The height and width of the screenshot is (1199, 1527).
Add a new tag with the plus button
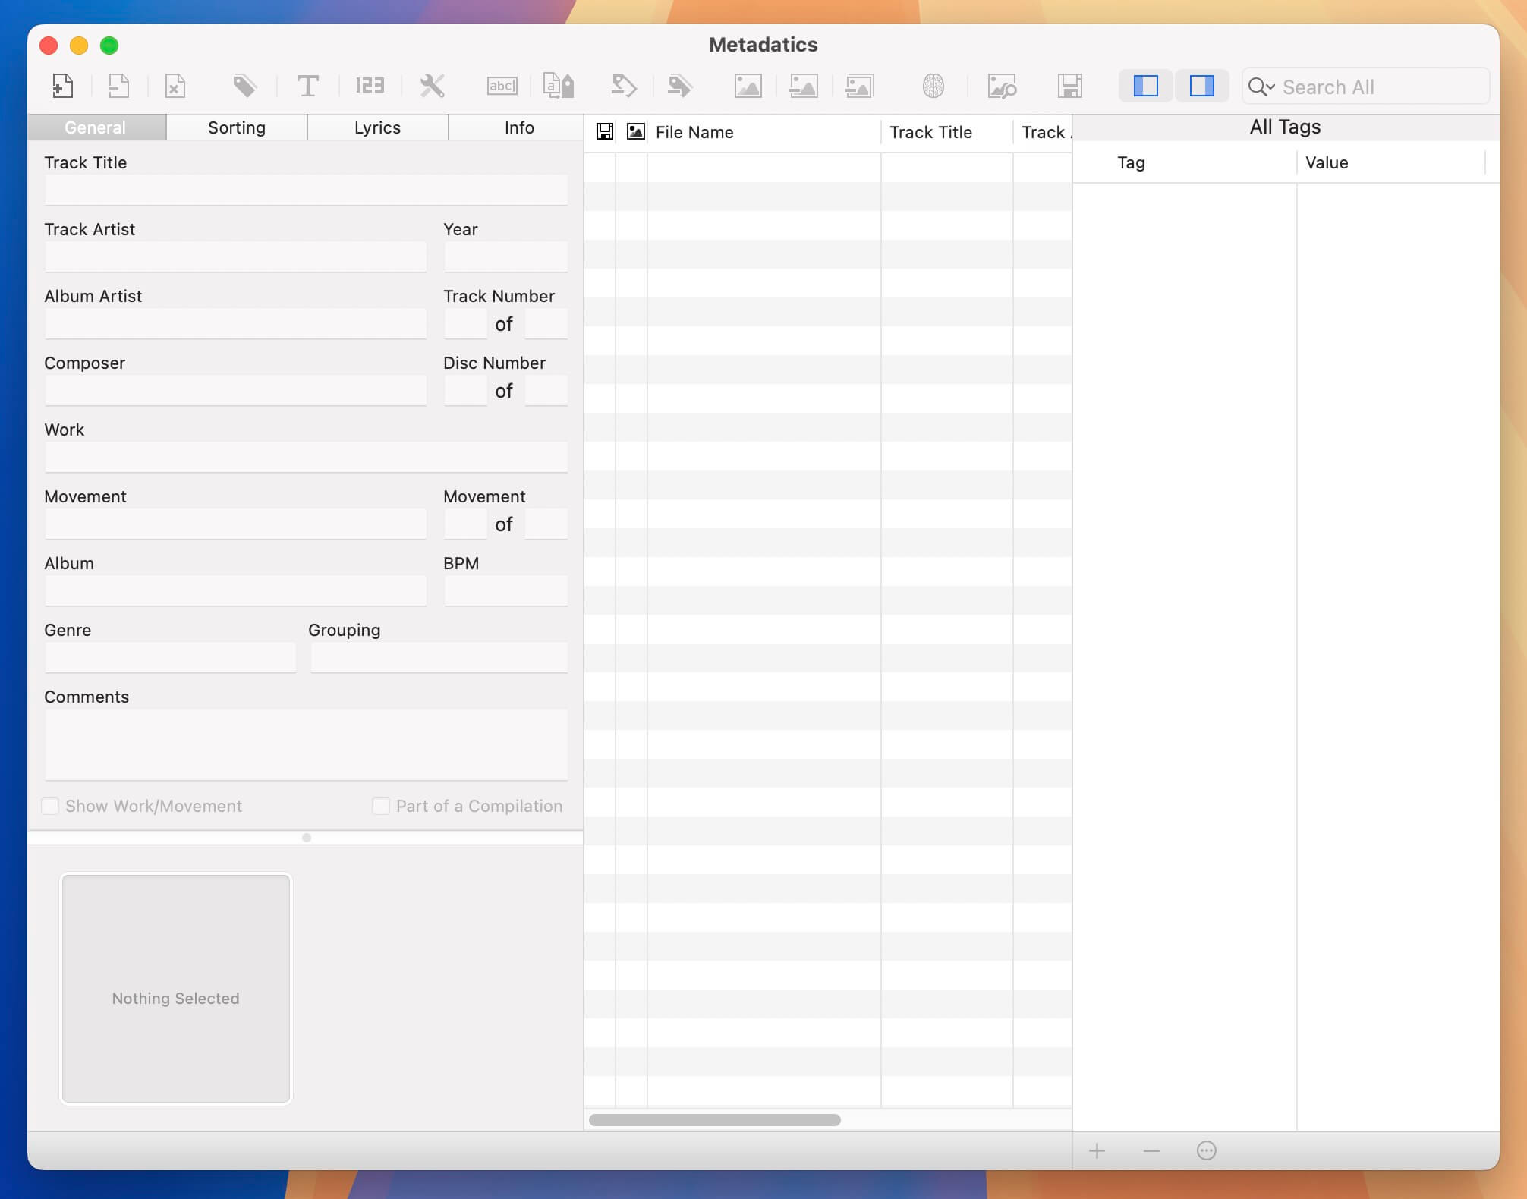(x=1097, y=1151)
